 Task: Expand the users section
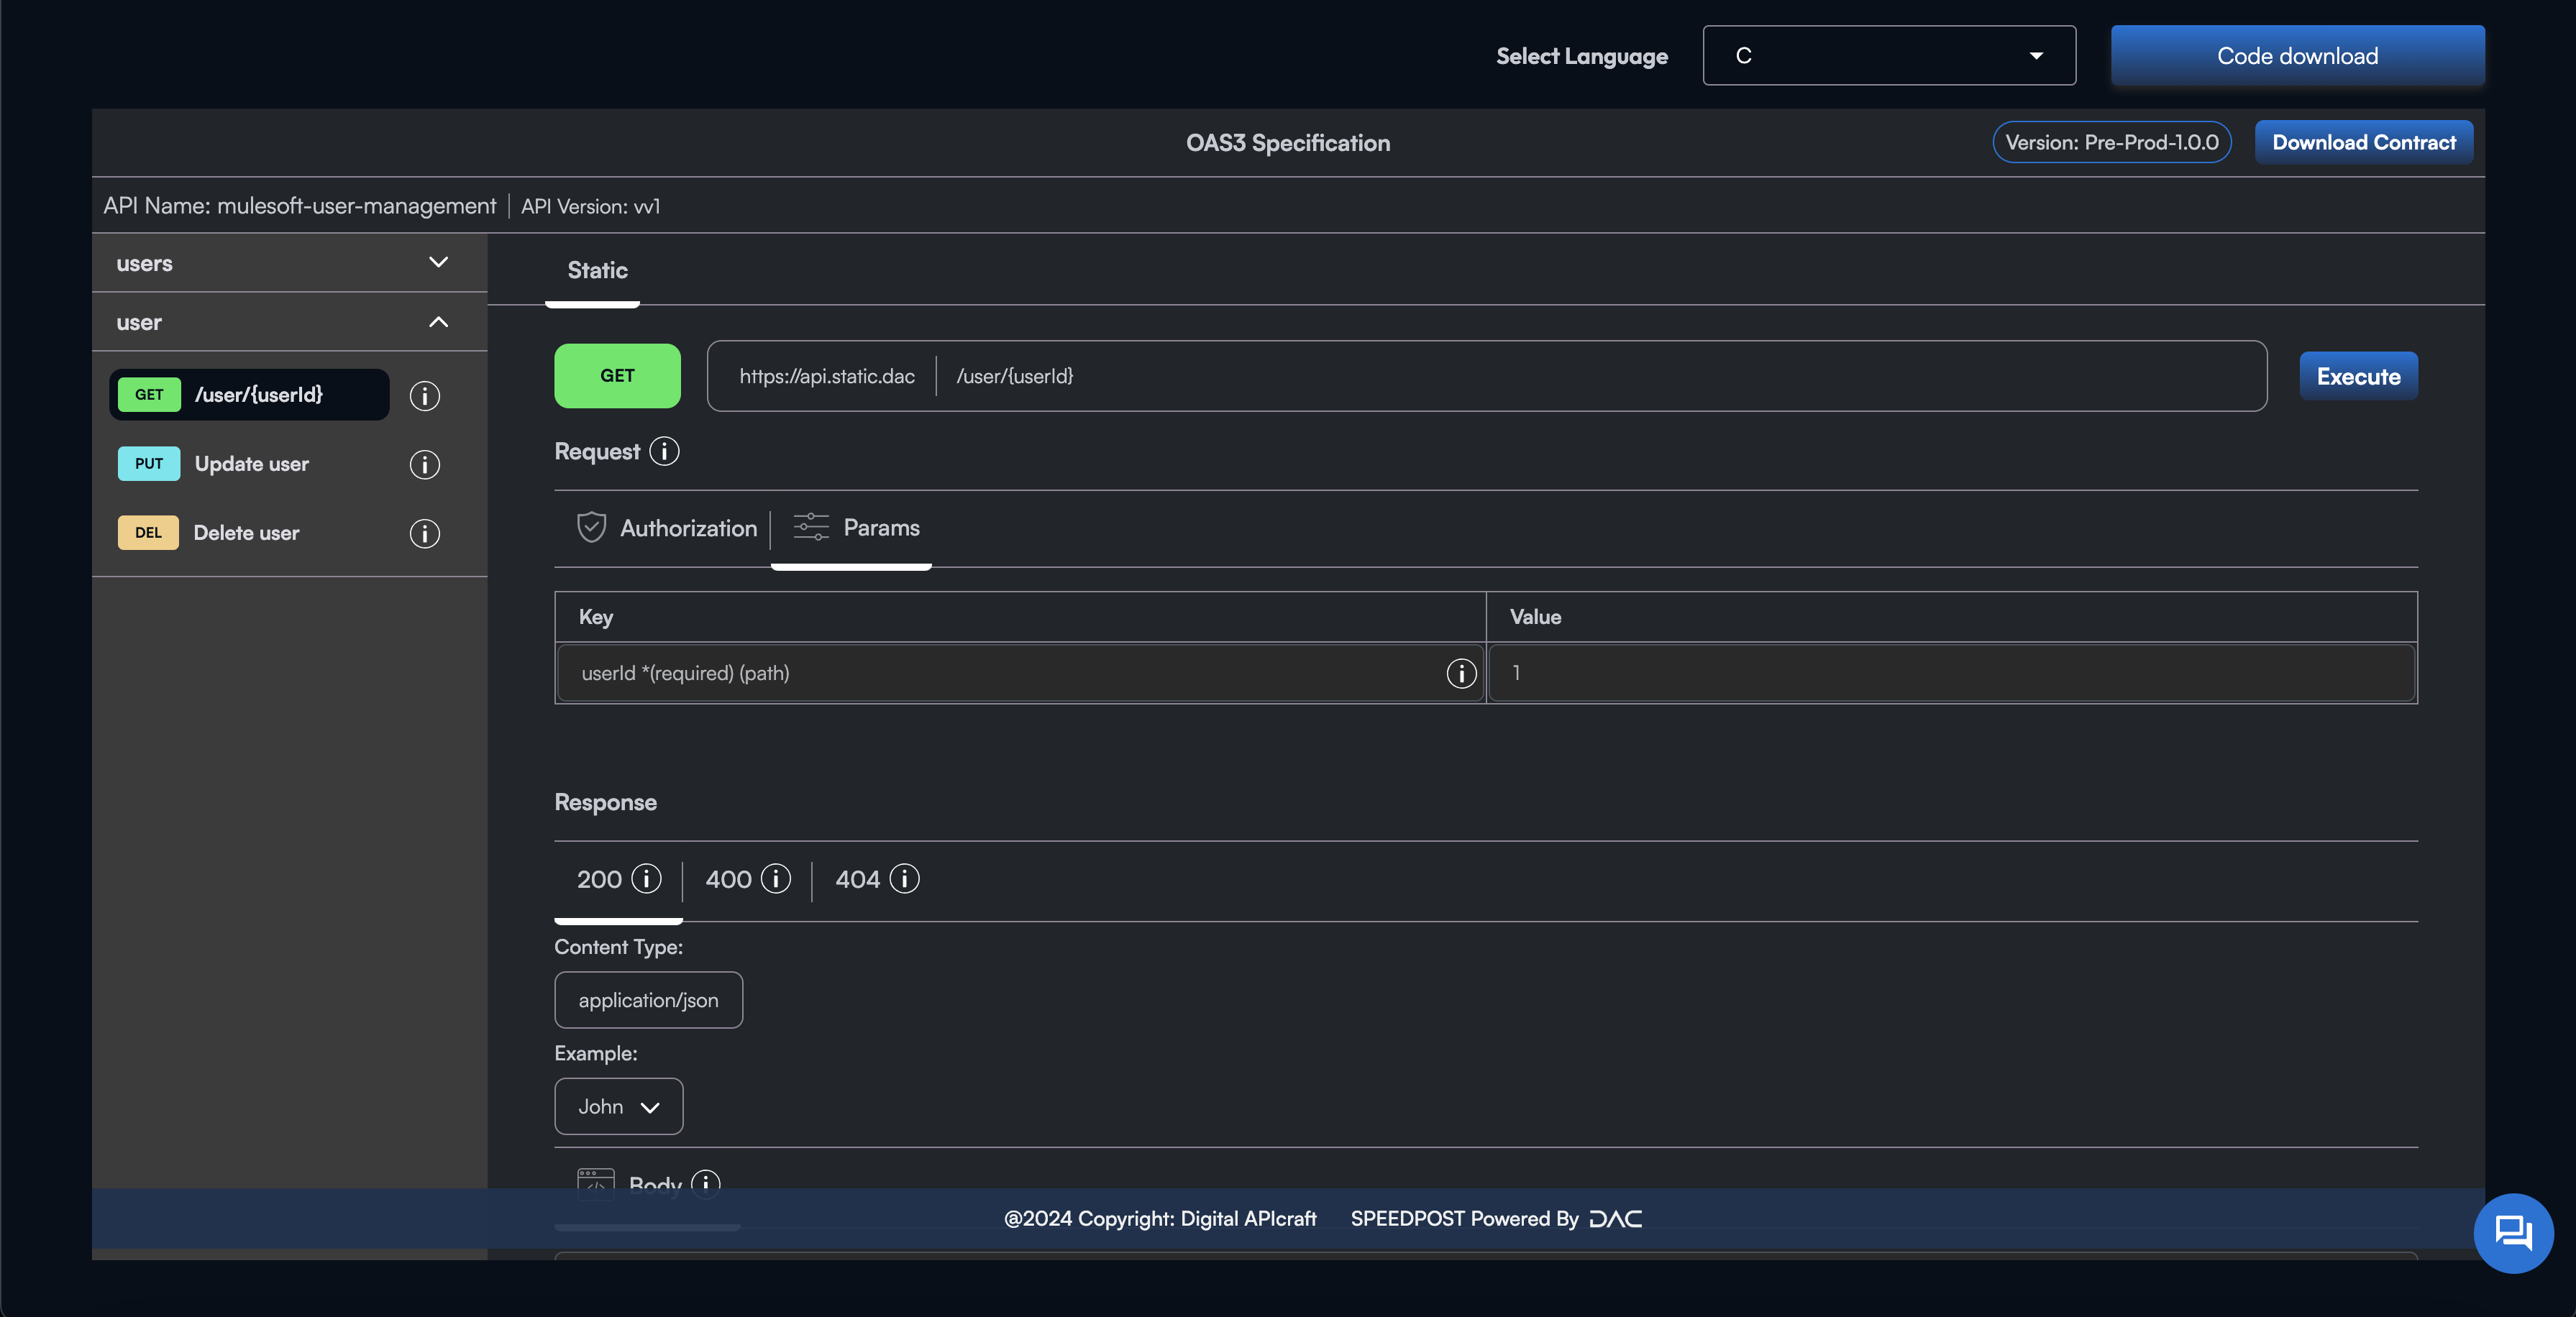point(289,263)
